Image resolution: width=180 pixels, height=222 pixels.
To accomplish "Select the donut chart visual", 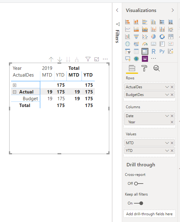I will 162,37.
